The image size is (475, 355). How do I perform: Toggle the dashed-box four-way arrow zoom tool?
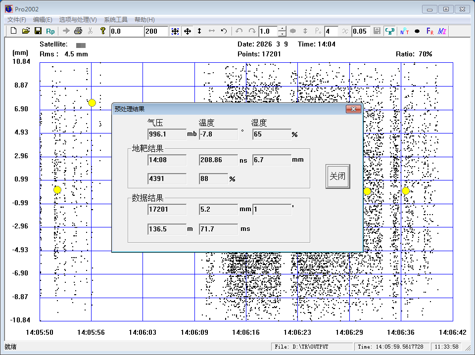point(175,31)
